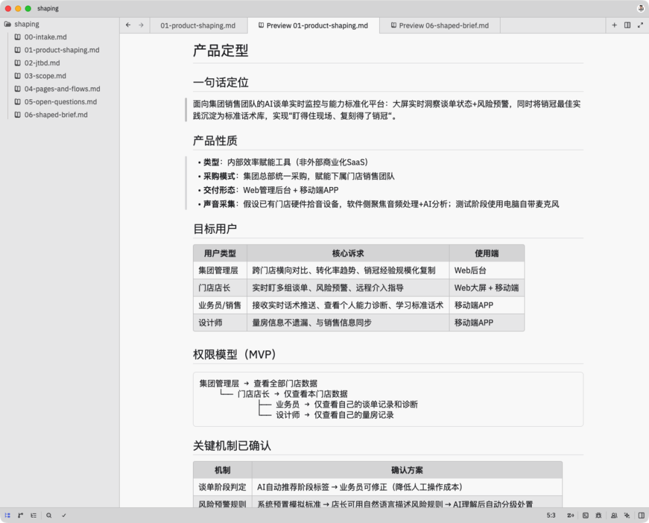649x523 pixels.
Task: Go back with the left arrow
Action: click(129, 25)
